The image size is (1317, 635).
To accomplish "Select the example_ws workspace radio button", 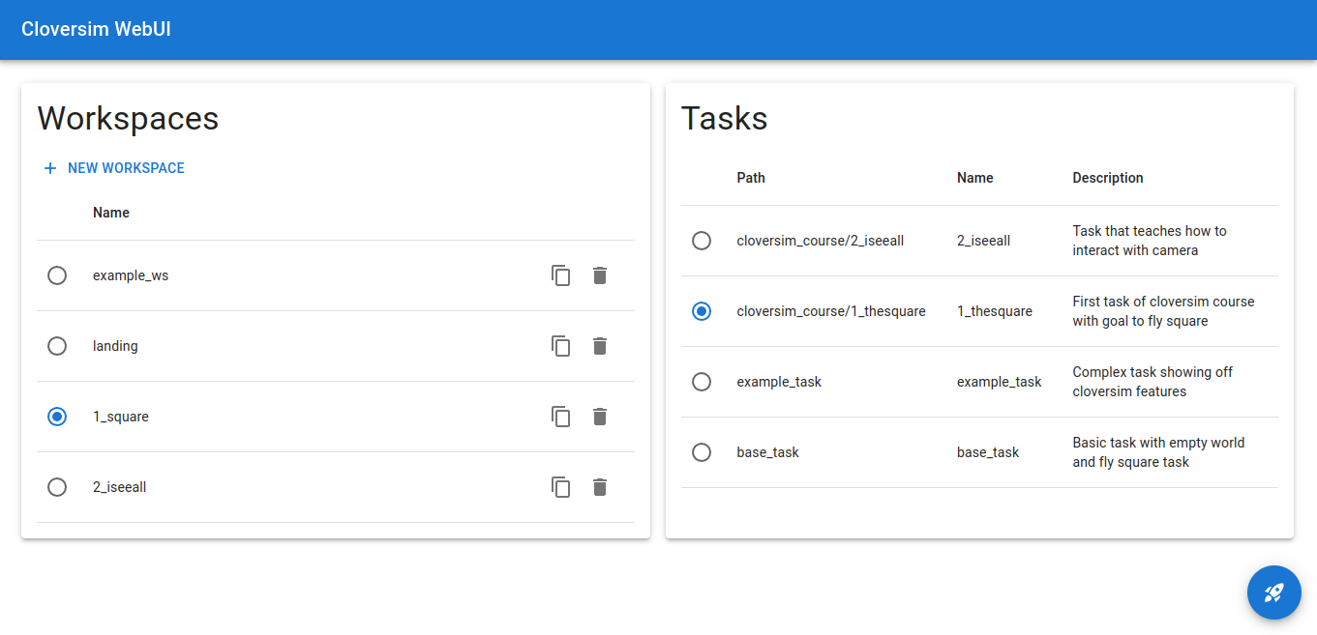I will click(57, 275).
